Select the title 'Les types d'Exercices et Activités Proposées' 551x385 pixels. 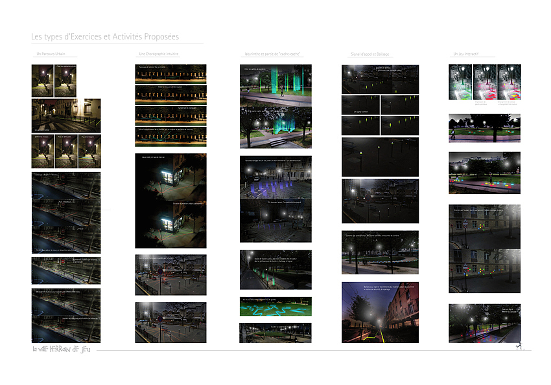105,36
